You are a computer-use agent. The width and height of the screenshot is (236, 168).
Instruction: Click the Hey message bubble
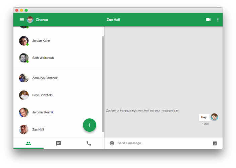point(204,117)
